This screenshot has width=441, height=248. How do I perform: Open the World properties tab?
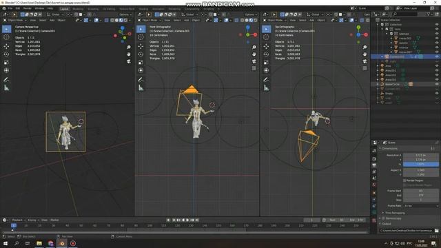[x=374, y=185]
